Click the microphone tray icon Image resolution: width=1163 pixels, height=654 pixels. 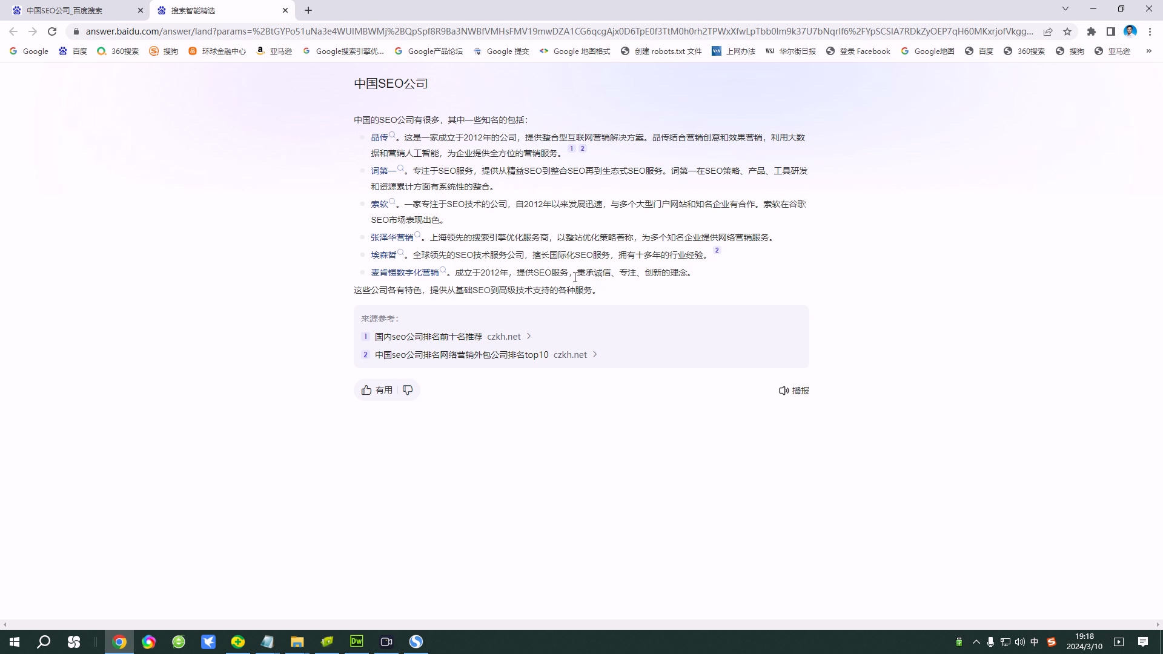pos(990,642)
